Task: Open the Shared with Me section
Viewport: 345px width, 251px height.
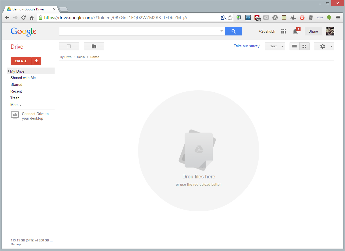Action: pyautogui.click(x=23, y=78)
